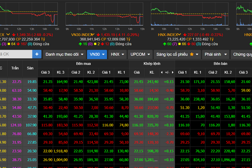Viewport: 252px width, 168px height.
Task: Open the Chứng quyền menu
Action: click(242, 54)
